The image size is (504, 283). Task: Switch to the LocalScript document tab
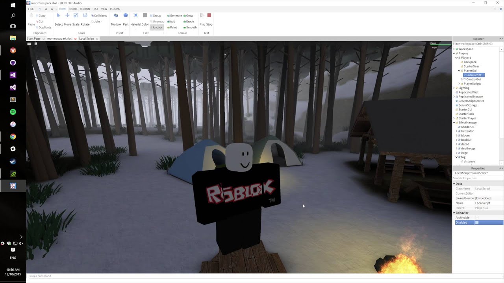pos(86,39)
